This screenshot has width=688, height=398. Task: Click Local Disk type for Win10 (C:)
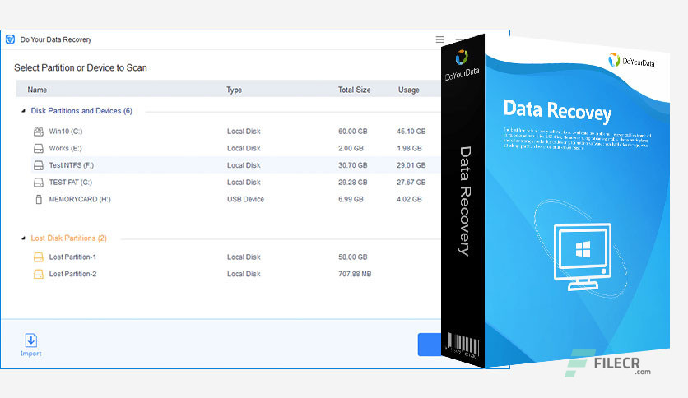tap(244, 131)
